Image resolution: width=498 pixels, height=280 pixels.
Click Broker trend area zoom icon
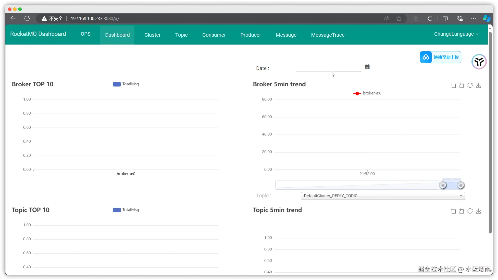453,86
